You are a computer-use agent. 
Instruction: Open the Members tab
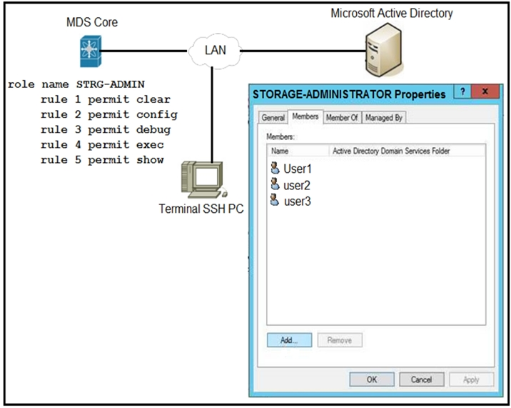[x=305, y=117]
